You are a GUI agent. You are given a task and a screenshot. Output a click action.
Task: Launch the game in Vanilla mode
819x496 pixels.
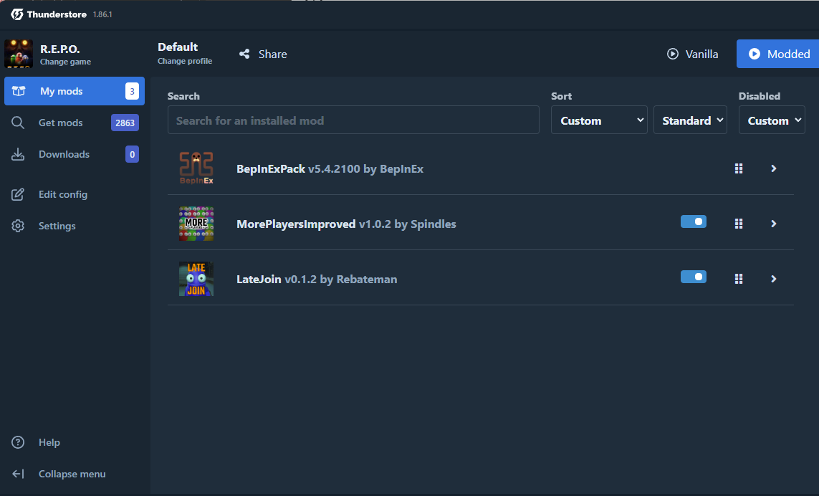[693, 54]
